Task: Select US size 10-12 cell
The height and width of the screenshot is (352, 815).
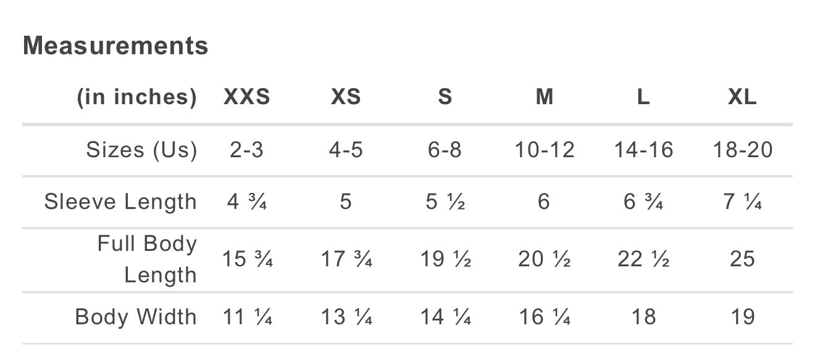Action: click(x=545, y=150)
